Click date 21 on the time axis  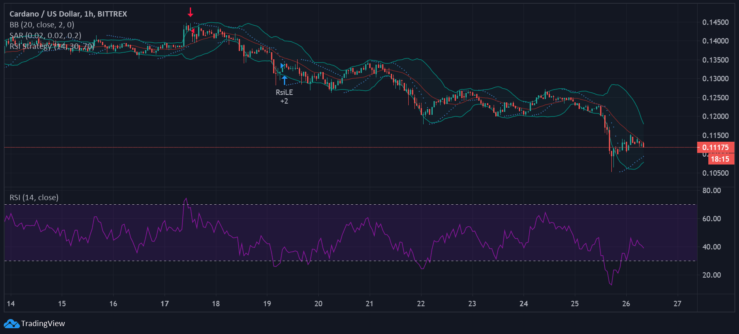369,304
